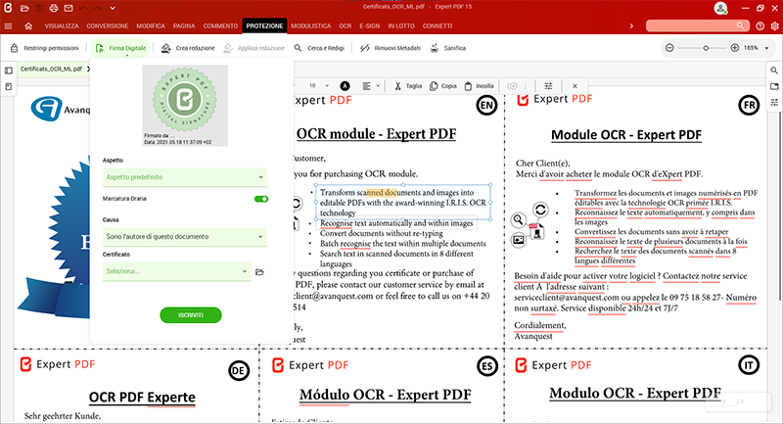Go to the Home screen icon

pyautogui.click(x=28, y=26)
